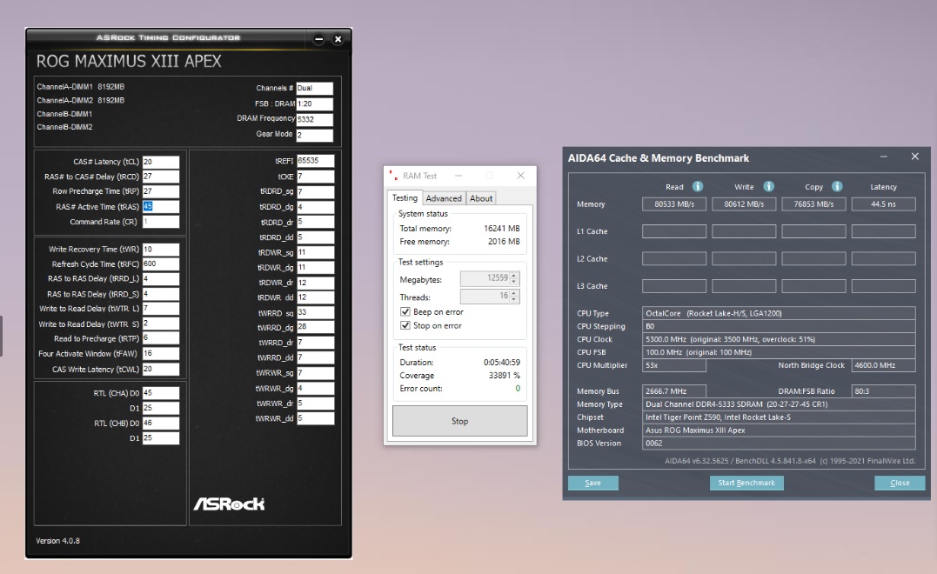Click the Read info icon in AIDA64
937x574 pixels.
698,186
